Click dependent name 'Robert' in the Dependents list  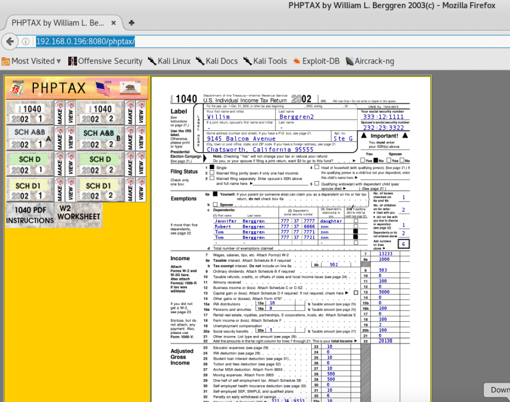tap(223, 226)
